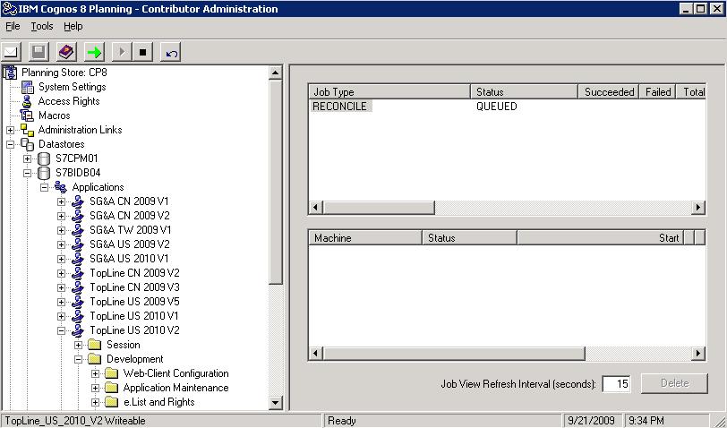This screenshot has width=727, height=428.
Task: Click the Job View Refresh Interval field
Action: pos(616,384)
